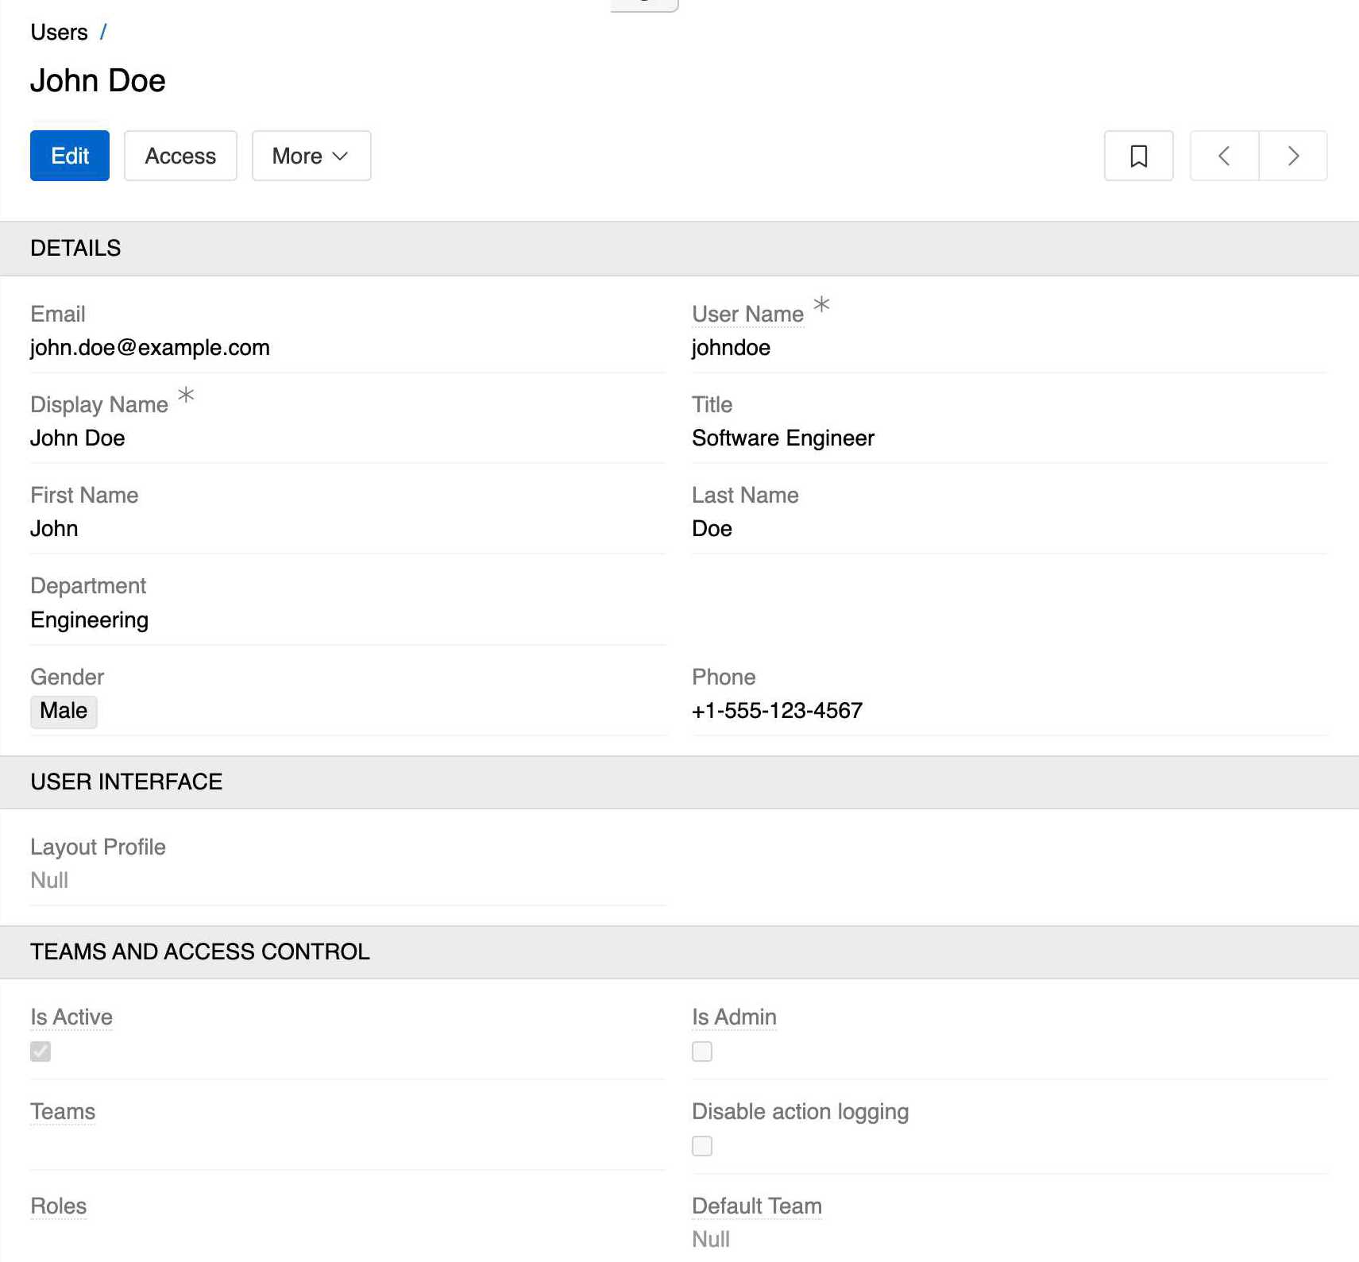Click the Phone field label
The width and height of the screenshot is (1359, 1262).
click(724, 677)
